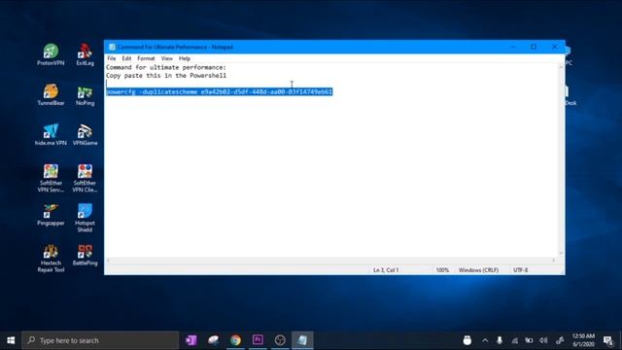Click 'Windows (CRLF)' in the status bar
The height and width of the screenshot is (350, 622).
click(478, 270)
